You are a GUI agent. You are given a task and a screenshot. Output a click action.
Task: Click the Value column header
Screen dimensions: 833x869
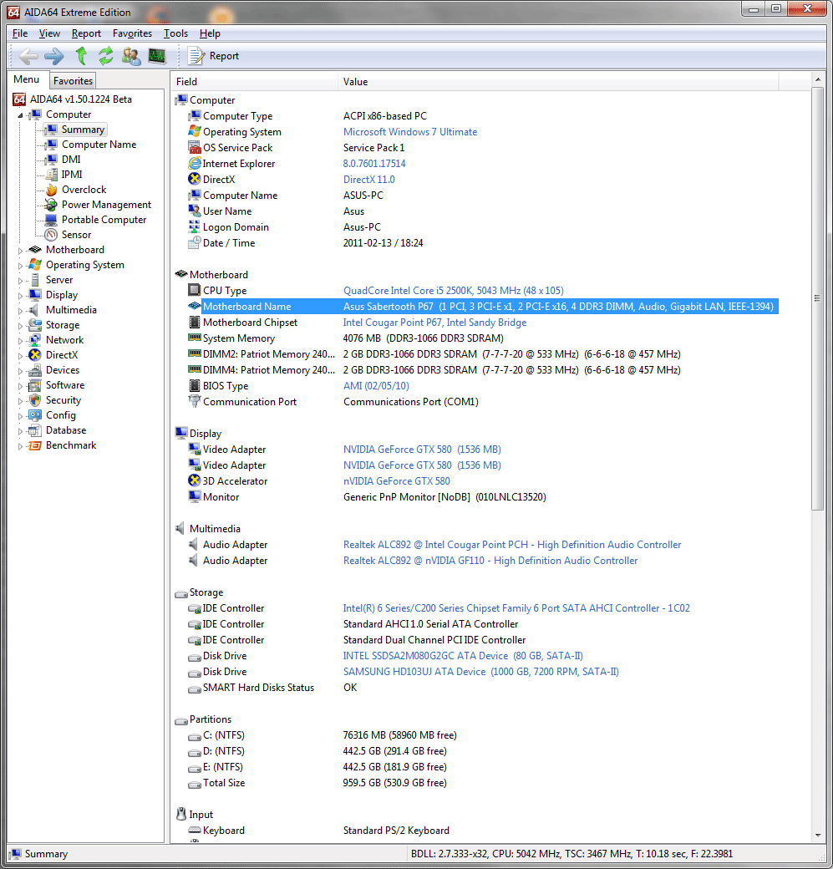point(558,82)
